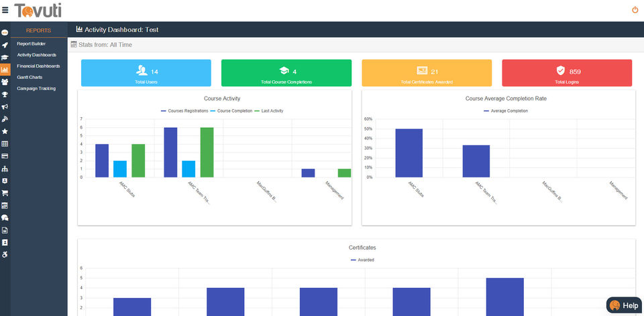Viewport: 644px width, 316px height.
Task: Open the shopping cart sidebar icon
Action: pyautogui.click(x=5, y=193)
